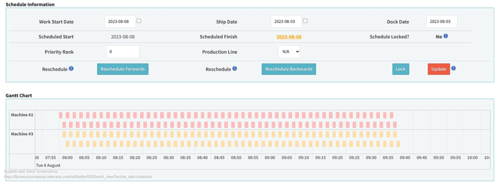Click the 09:00 timeline marker
500x183 pixels.
[x=270, y=158]
